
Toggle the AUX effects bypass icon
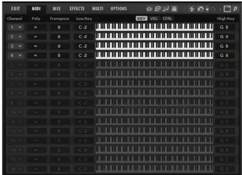[158, 9]
